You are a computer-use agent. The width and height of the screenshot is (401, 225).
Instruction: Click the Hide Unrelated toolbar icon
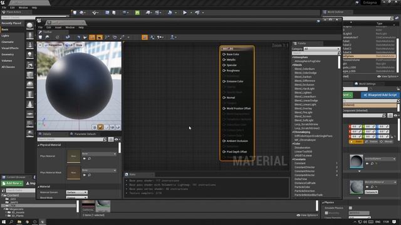tap(123, 37)
